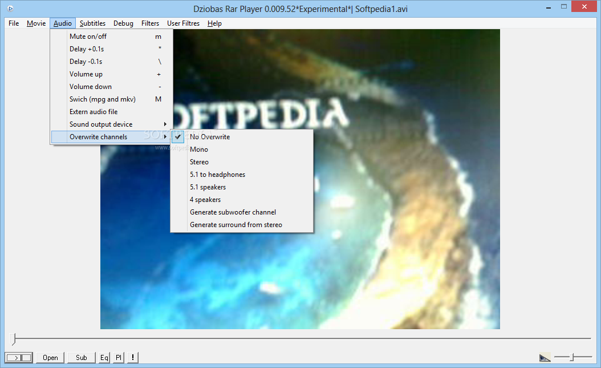Expand Overwrite channels submenu entry

112,137
